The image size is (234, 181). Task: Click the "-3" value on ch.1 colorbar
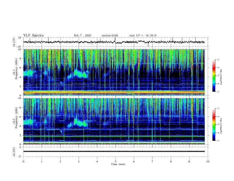218,60
